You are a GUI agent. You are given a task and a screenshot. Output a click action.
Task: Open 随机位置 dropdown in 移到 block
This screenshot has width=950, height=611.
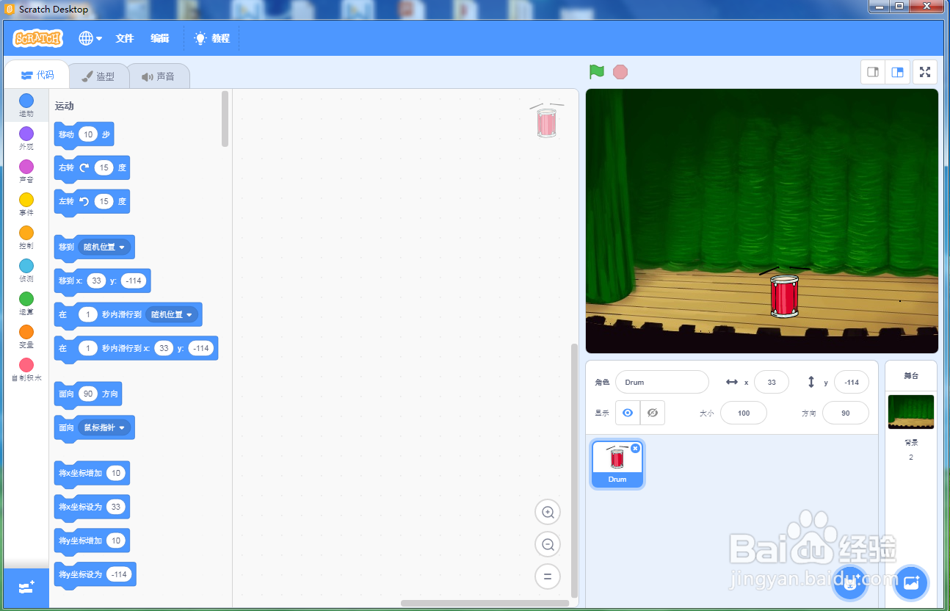pos(104,247)
